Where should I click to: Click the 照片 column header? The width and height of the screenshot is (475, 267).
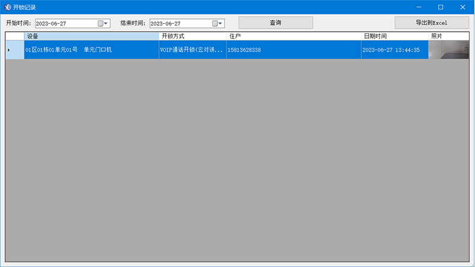coord(449,36)
